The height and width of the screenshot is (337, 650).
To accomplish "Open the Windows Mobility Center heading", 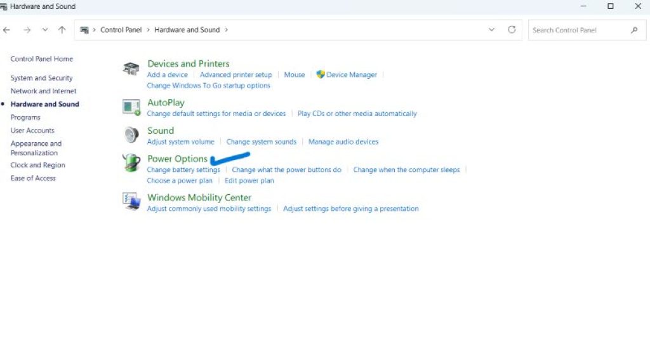I will [x=199, y=197].
